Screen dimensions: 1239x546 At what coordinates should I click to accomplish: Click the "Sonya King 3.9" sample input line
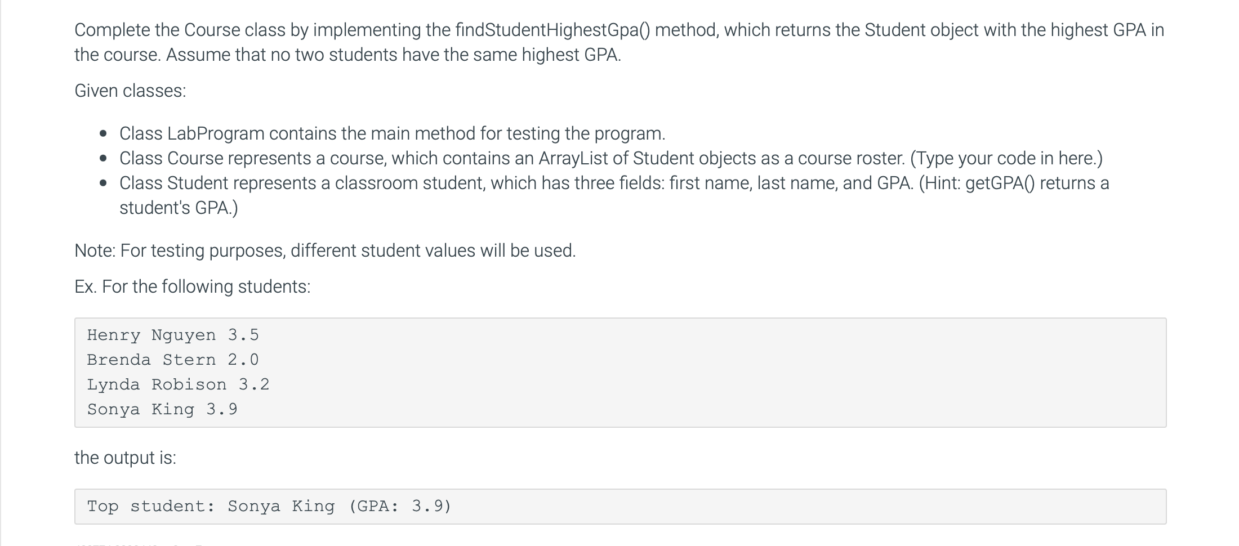[162, 409]
